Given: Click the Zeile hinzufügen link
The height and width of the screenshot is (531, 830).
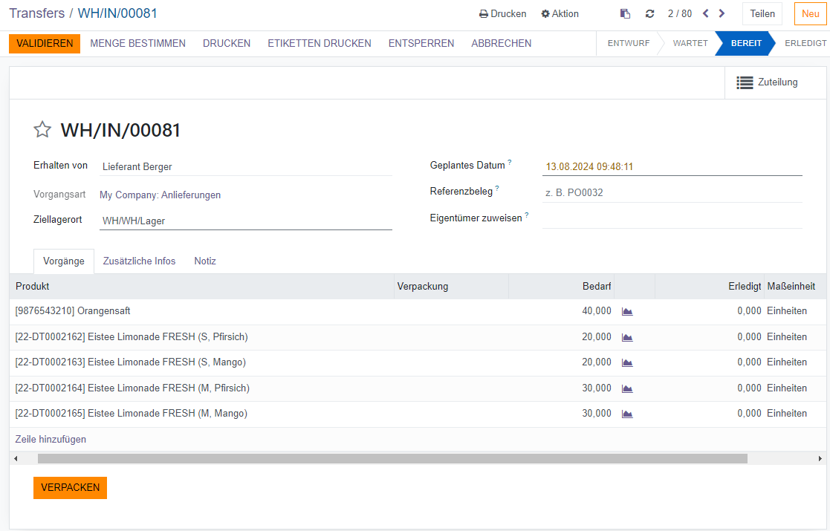Looking at the screenshot, I should tap(51, 440).
